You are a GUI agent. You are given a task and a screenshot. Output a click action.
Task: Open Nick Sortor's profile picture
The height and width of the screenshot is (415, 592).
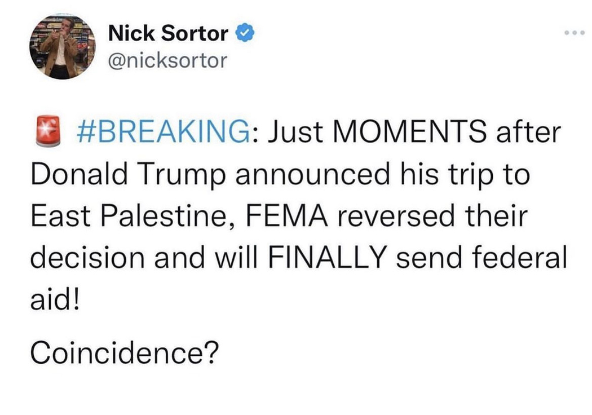63,47
